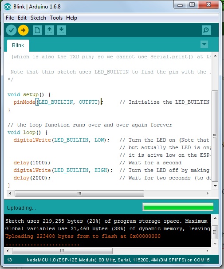
Task: Click the editor vertical scrollbar thumb
Action: pos(215,136)
